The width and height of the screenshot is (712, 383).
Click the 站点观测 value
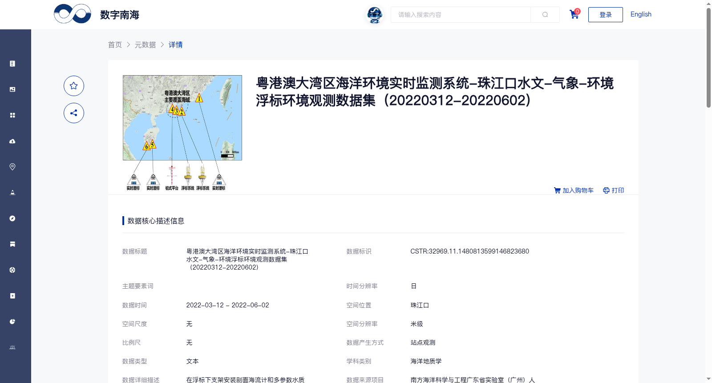423,343
